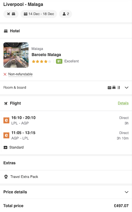The width and height of the screenshot is (132, 212).
Task: Expand the Room & board section chevron
Action: click(126, 88)
